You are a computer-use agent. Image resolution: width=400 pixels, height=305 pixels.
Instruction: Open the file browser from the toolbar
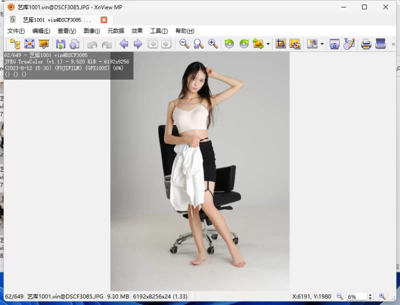point(15,44)
